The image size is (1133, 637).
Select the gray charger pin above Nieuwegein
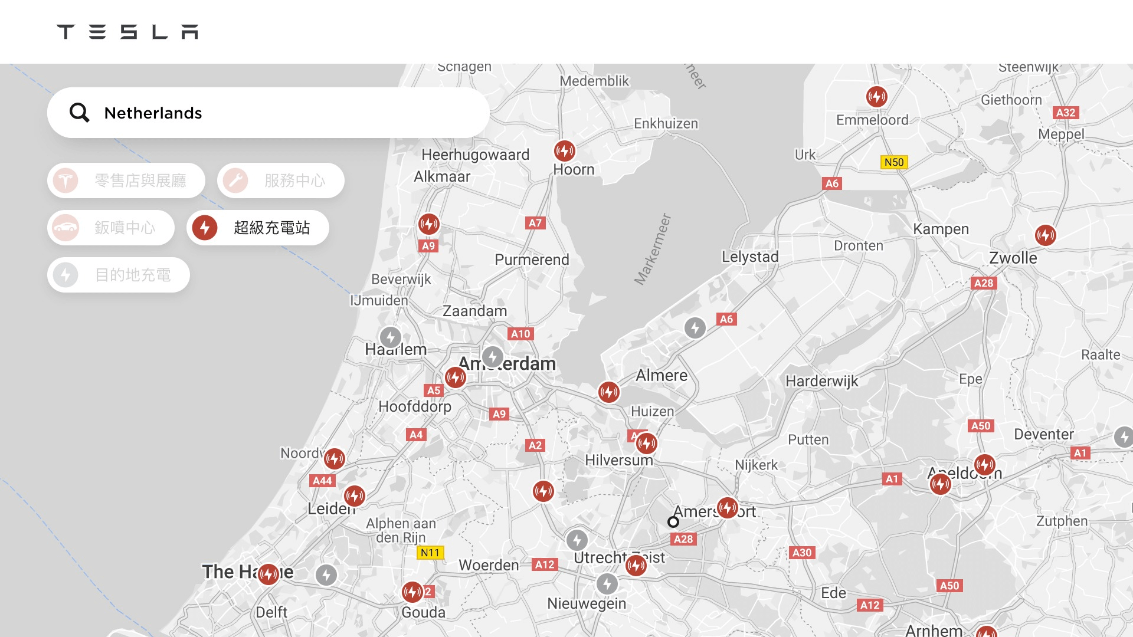tap(607, 585)
